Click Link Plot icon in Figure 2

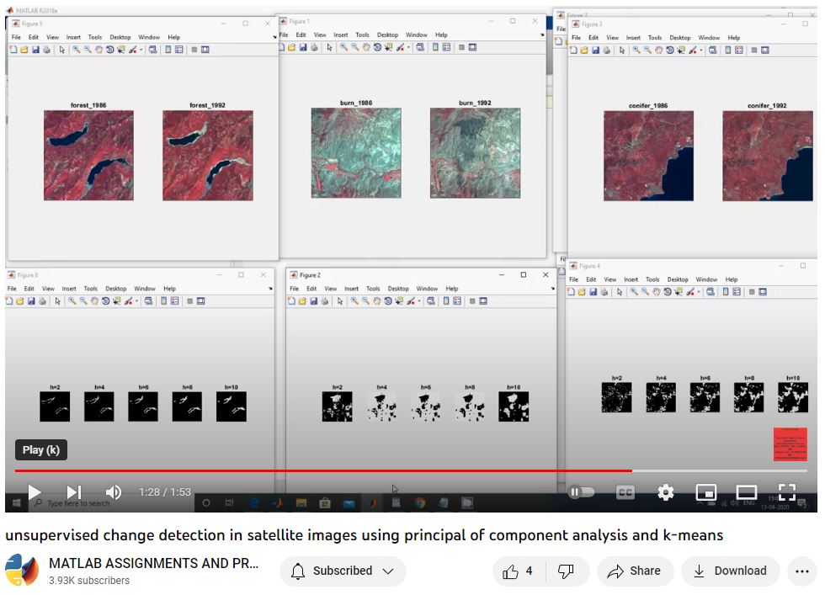(x=431, y=301)
